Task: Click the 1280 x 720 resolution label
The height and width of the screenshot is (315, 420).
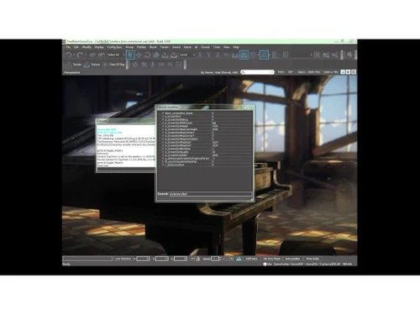Action: 331,72
